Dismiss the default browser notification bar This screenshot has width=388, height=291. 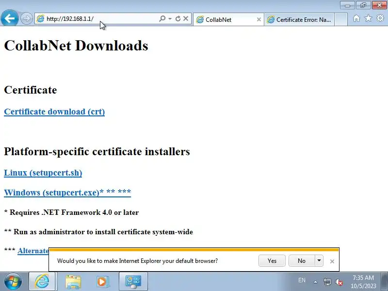tap(332, 261)
